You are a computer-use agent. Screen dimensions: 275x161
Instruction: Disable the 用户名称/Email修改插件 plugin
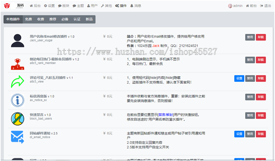[250, 37]
